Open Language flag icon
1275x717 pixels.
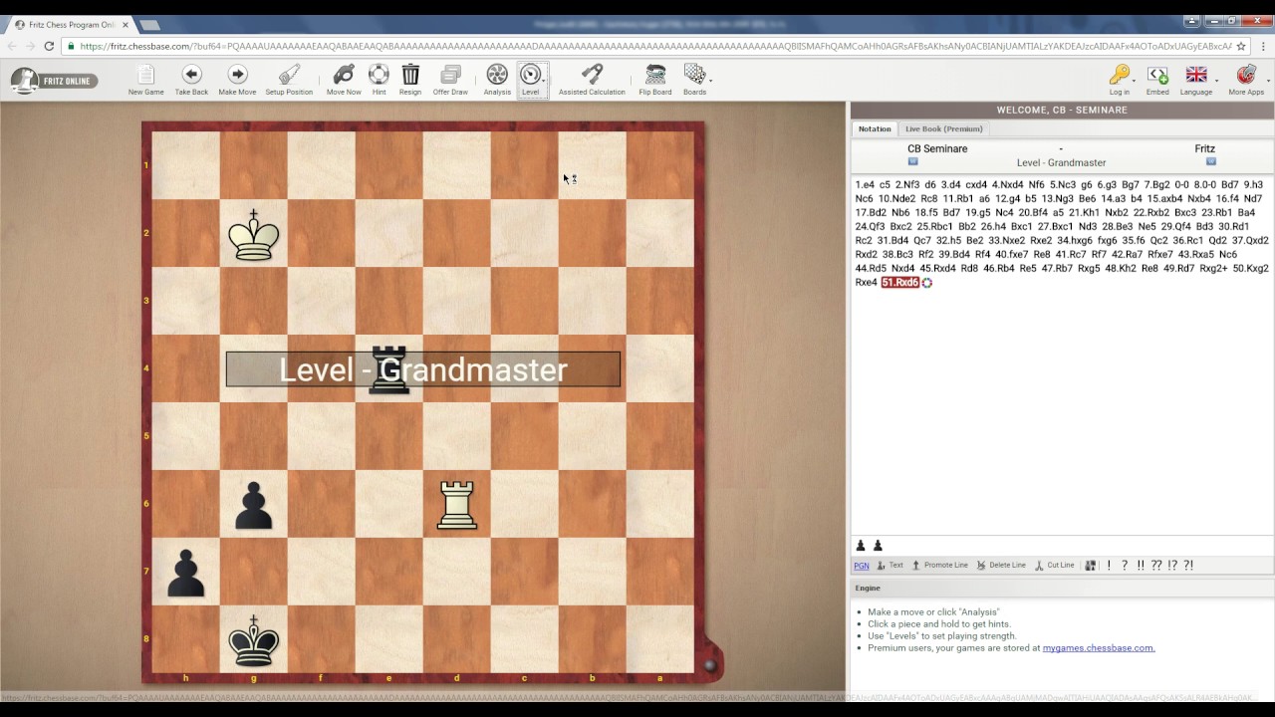pyautogui.click(x=1196, y=75)
